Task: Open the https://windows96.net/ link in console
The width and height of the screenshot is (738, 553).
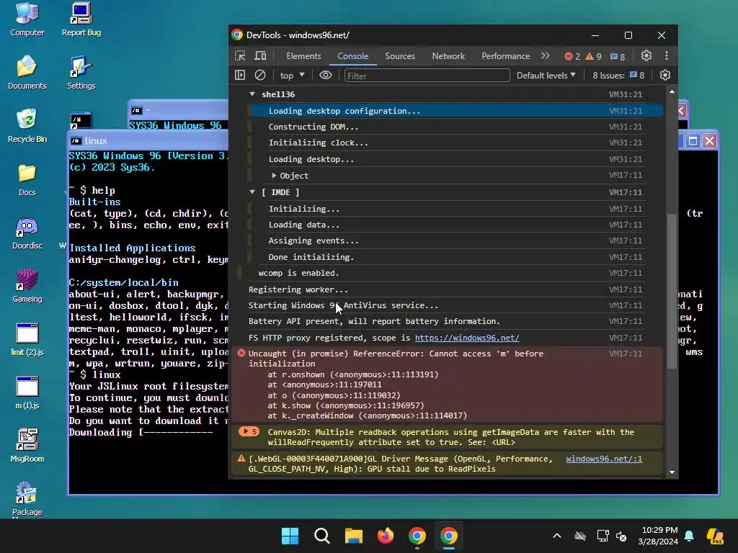Action: coord(467,338)
